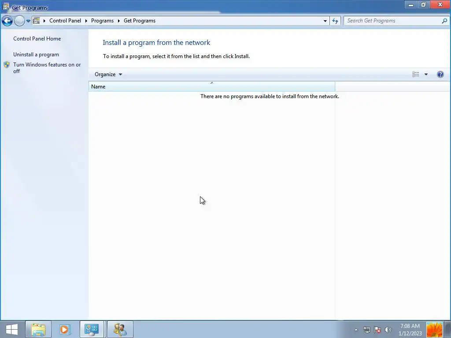The width and height of the screenshot is (451, 338).
Task: Show hidden tray icons arrow
Action: pyautogui.click(x=356, y=330)
